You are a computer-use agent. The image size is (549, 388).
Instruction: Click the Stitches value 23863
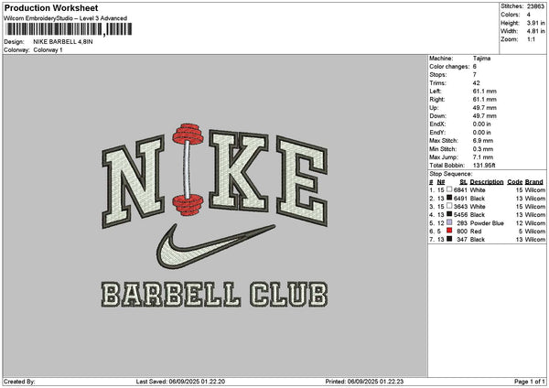point(535,6)
